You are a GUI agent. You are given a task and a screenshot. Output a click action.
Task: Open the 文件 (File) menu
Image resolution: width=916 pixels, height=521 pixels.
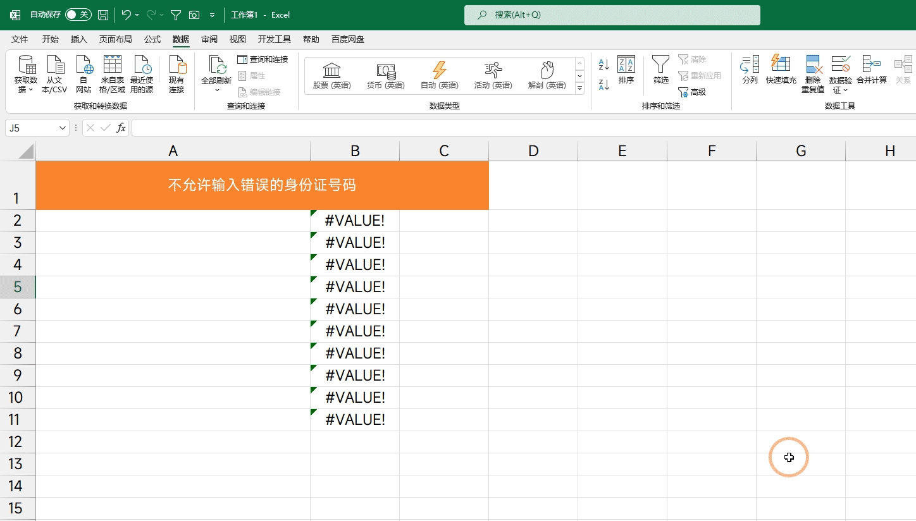[20, 39]
